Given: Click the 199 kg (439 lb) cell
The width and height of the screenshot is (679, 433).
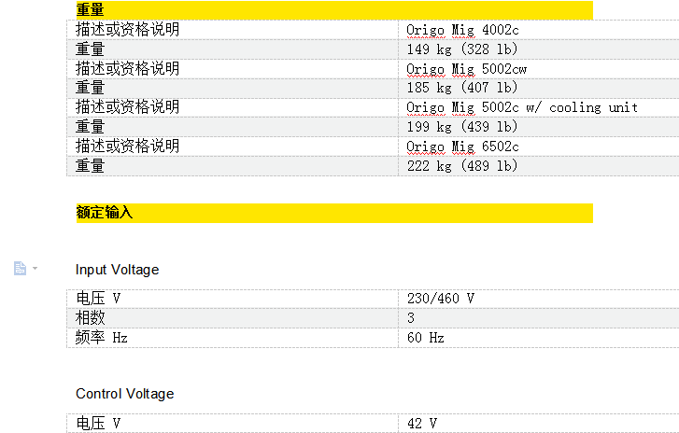Looking at the screenshot, I should pos(461,127).
